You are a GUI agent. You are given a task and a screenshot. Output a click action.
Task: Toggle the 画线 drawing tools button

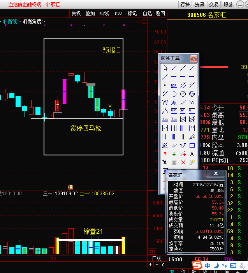[x=104, y=13]
